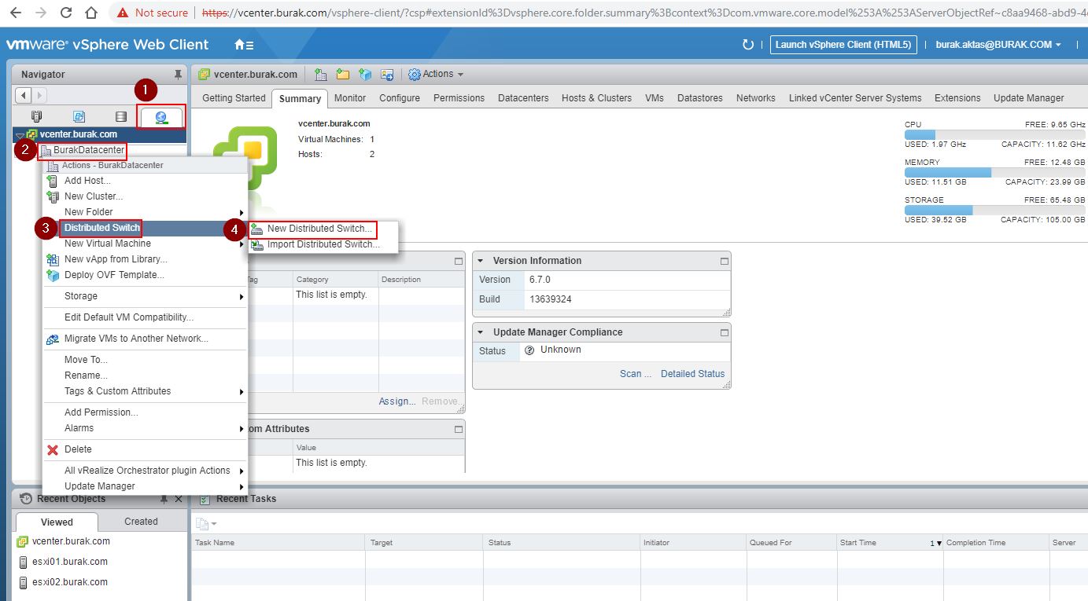Expand Tags & Custom Attributes submenu
This screenshot has width=1088, height=601.
tap(145, 391)
